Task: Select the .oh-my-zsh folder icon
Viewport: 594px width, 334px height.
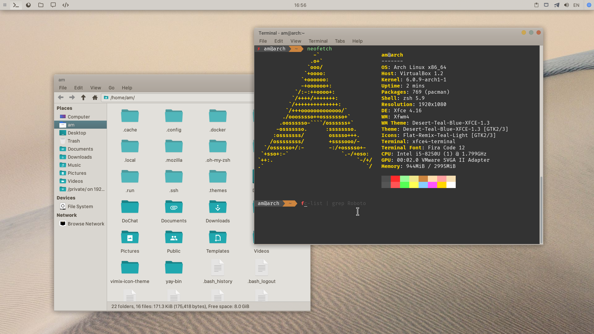Action: (x=218, y=146)
